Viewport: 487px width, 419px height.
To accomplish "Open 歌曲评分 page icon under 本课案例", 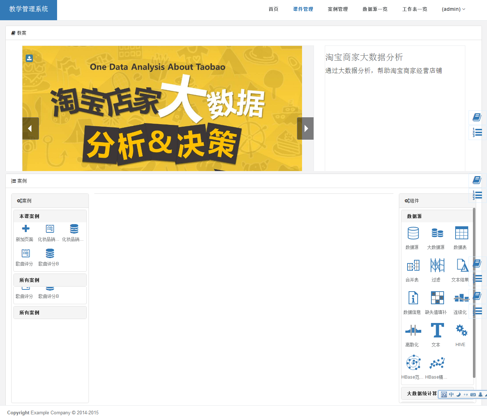I will pos(26,253).
